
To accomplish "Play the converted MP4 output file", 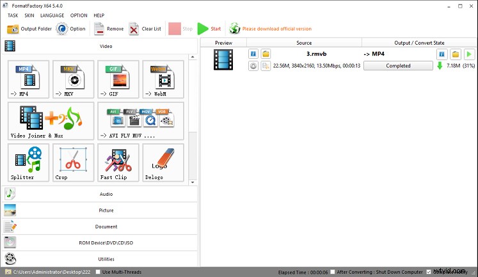I will coord(469,54).
